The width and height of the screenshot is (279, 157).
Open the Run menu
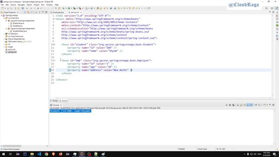click(x=43, y=5)
